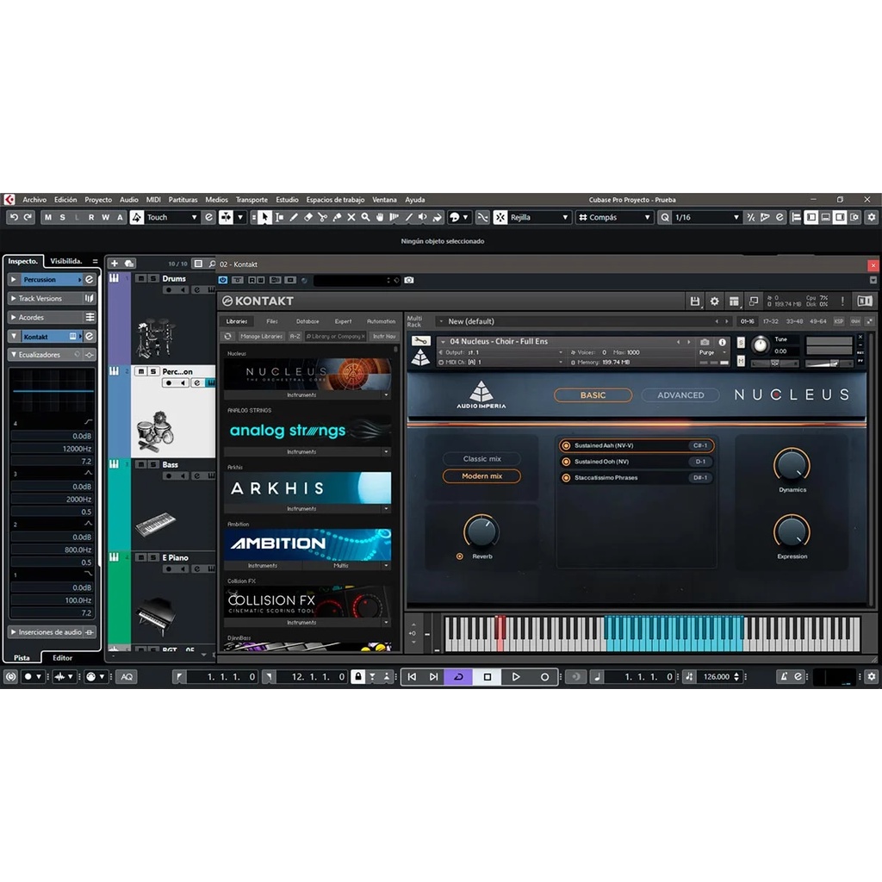
Task: Solo the Bass track
Action: coord(152,465)
